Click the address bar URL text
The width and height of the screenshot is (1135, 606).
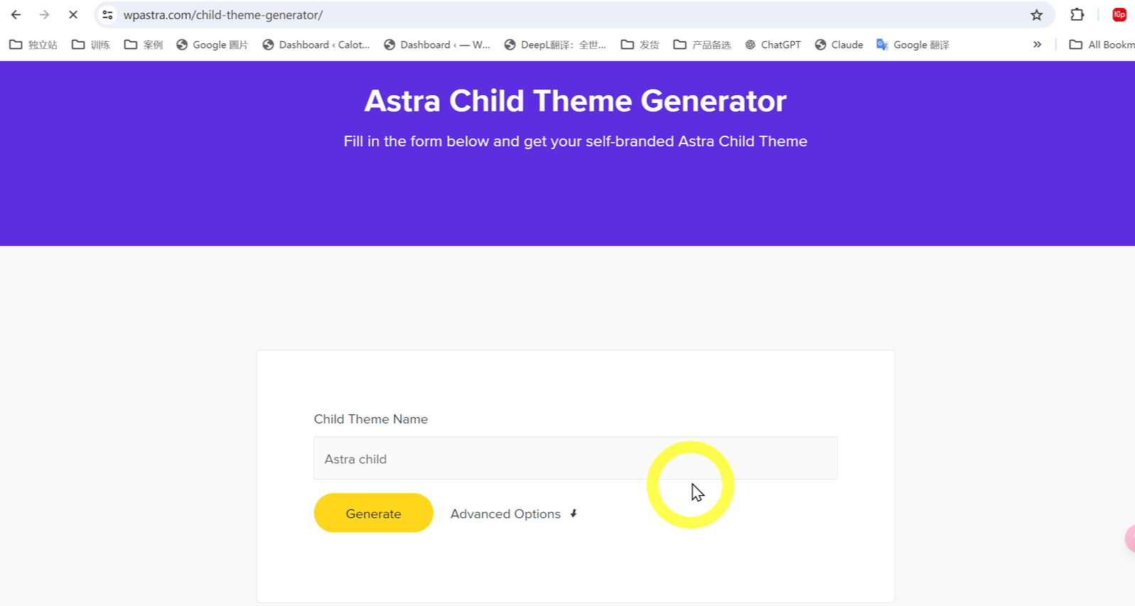point(223,15)
